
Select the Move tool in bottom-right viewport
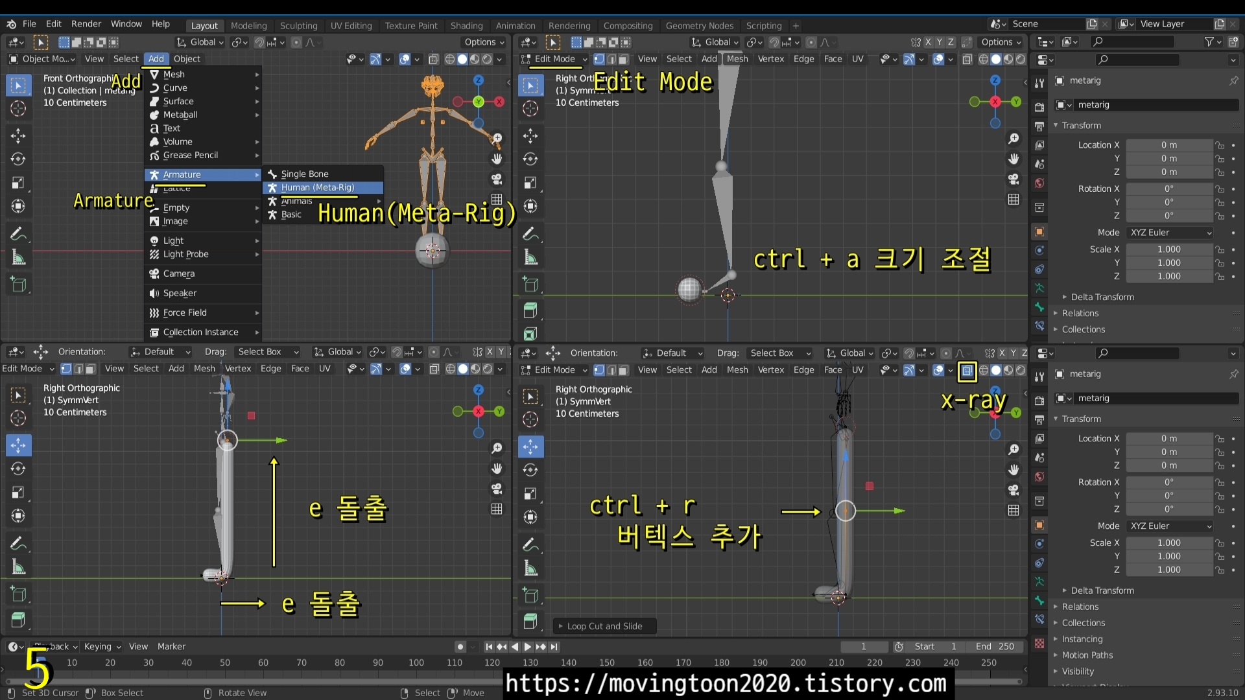click(530, 446)
